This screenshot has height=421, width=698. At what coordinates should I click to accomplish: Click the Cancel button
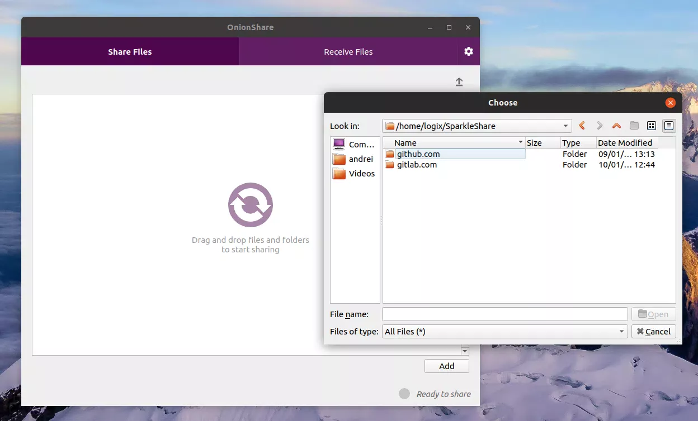click(654, 332)
